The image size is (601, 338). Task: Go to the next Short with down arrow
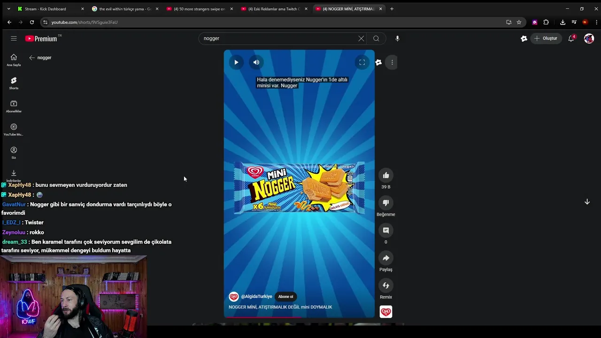(587, 202)
